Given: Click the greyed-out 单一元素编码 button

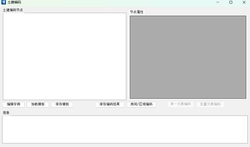Looking at the screenshot, I should point(181,104).
